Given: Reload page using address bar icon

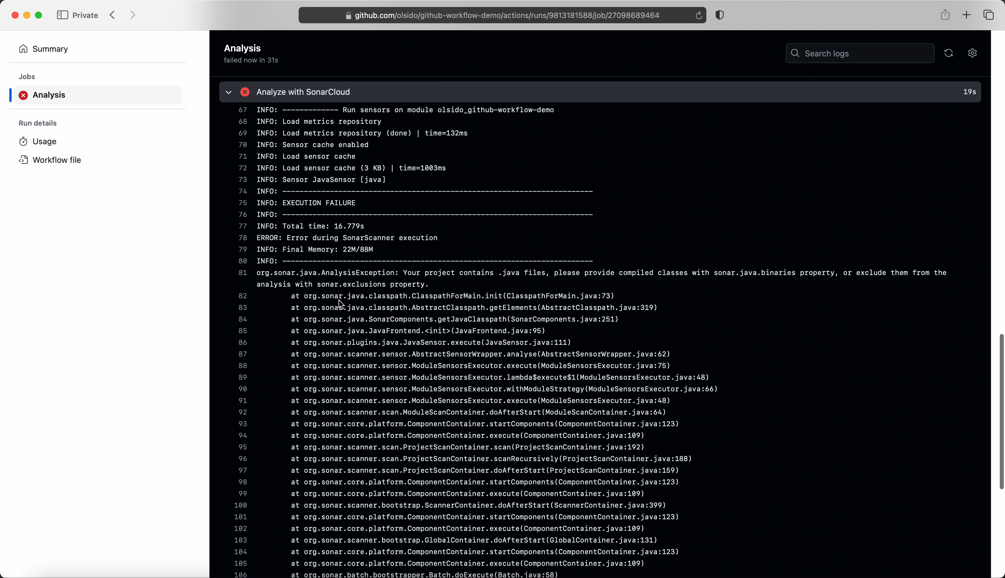Looking at the screenshot, I should pos(698,15).
